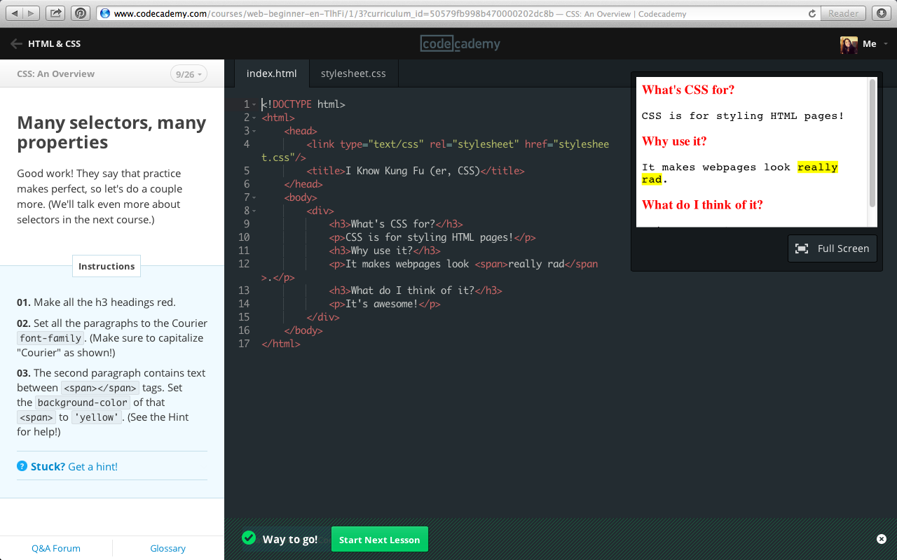Open the Q&A Forum
The width and height of the screenshot is (897, 560).
point(55,548)
